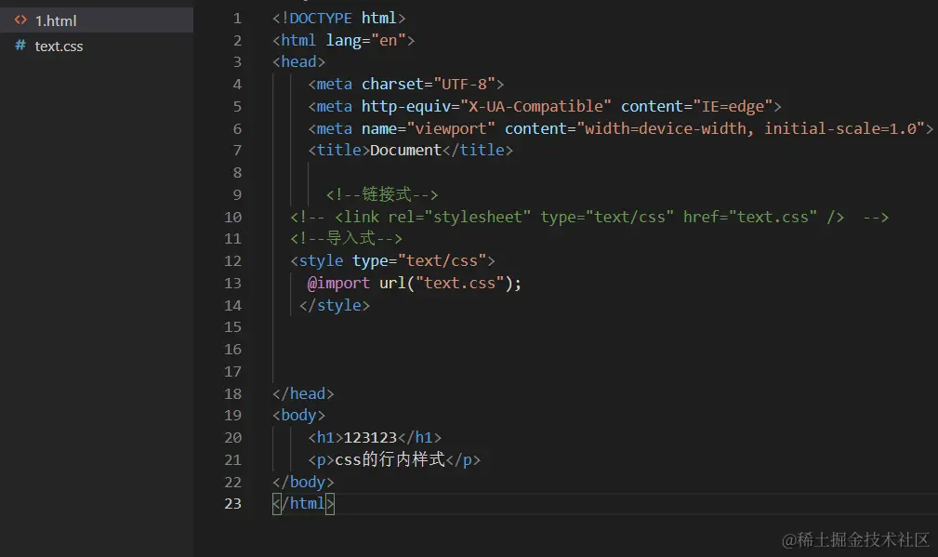Click the closing head tag
This screenshot has width=938, height=557.
tap(303, 393)
